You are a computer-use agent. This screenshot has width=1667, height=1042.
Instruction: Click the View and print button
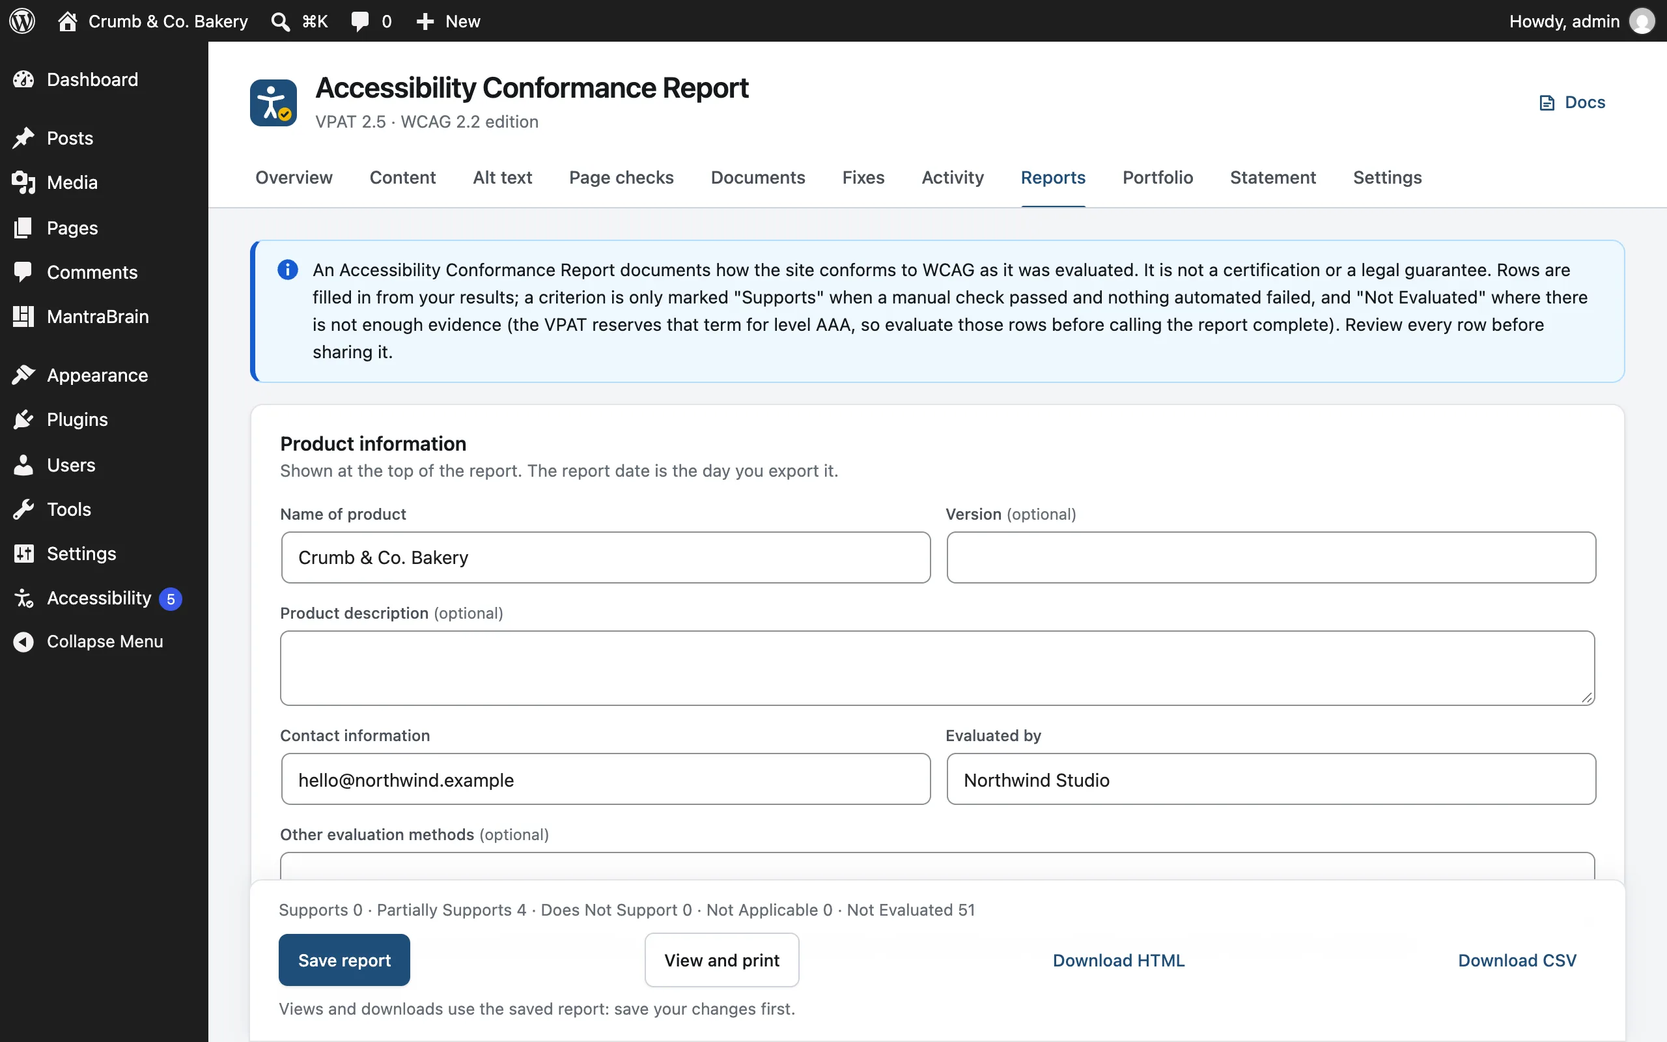(722, 960)
